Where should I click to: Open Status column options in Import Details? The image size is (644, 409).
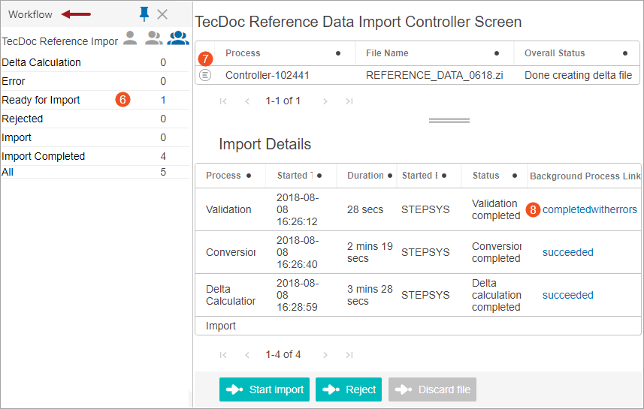[x=515, y=176]
